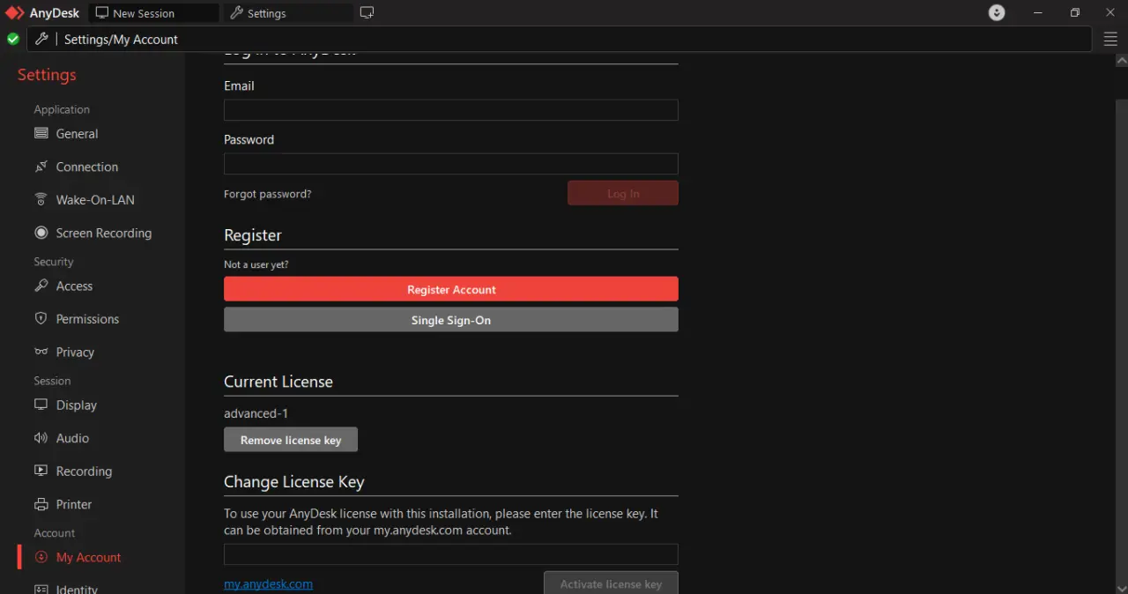This screenshot has width=1128, height=594.
Task: Click the Display monitor icon
Action: 41,405
